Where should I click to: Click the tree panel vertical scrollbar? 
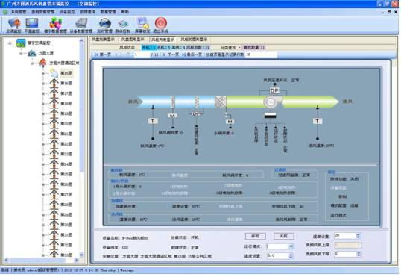click(x=81, y=147)
